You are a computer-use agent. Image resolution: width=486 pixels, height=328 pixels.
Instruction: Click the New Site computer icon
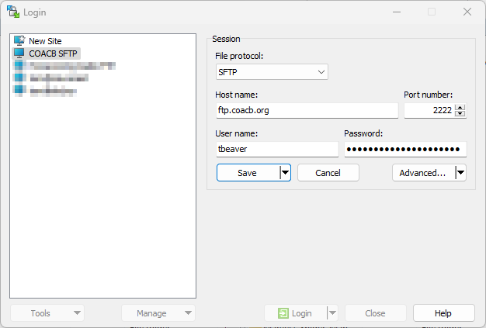[19, 40]
